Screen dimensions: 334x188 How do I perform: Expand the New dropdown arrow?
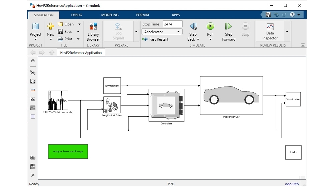pos(51,39)
